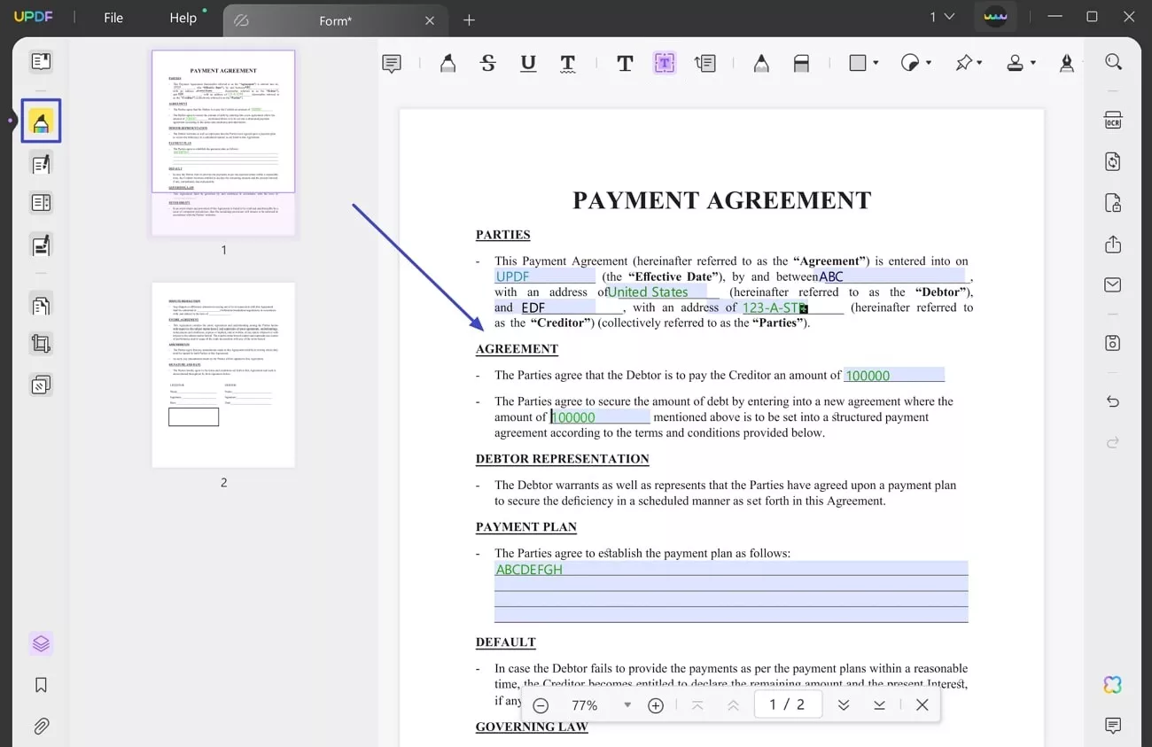Select the Highlight tool in toolbar
Screen dimensions: 1152x747
tap(448, 63)
